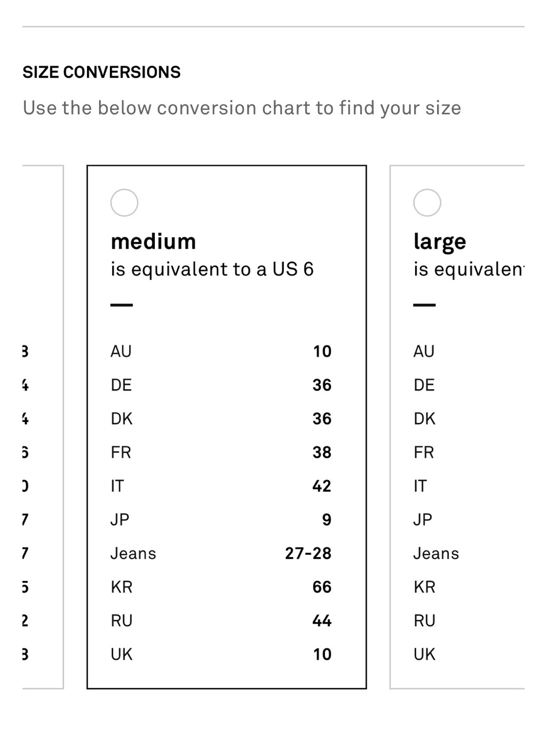Viewport: 547px width, 730px height.
Task: Click the RU value 44
Action: 322,620
